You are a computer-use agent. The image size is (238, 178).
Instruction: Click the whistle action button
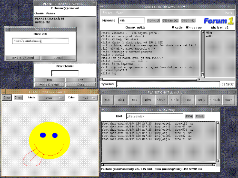(x=215, y=100)
